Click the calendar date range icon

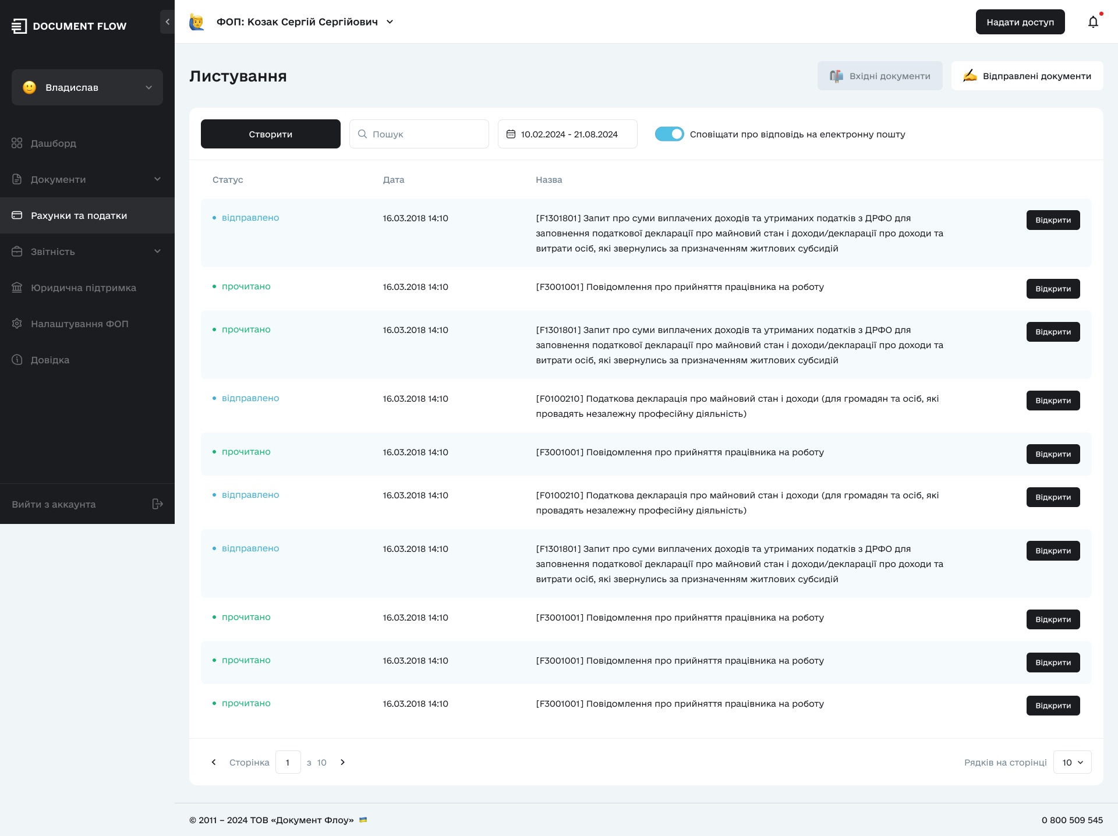[510, 133]
